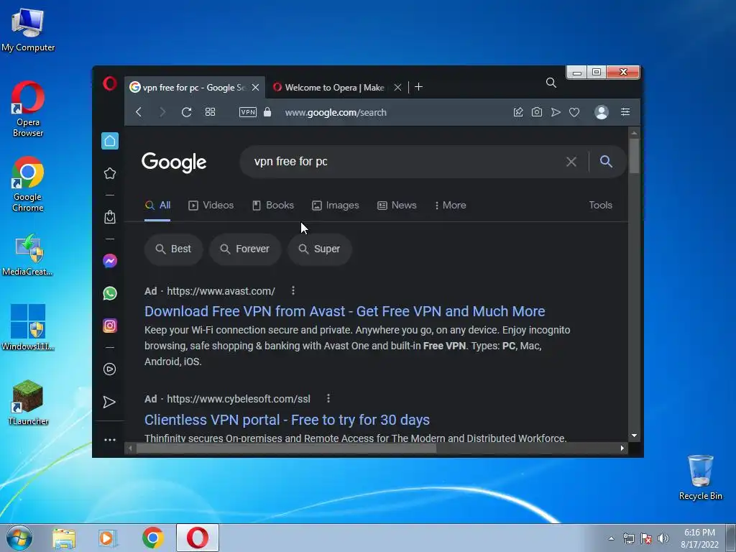
Task: Open the page edit/share icon in the address bar
Action: click(518, 111)
